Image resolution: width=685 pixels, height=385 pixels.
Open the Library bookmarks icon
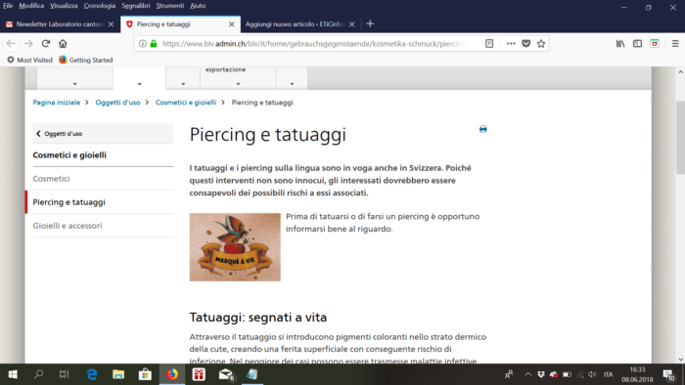[x=620, y=44]
